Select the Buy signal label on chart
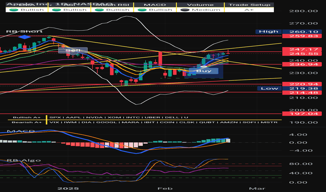Screen dimensions: 326x192 pyautogui.click(x=204, y=71)
